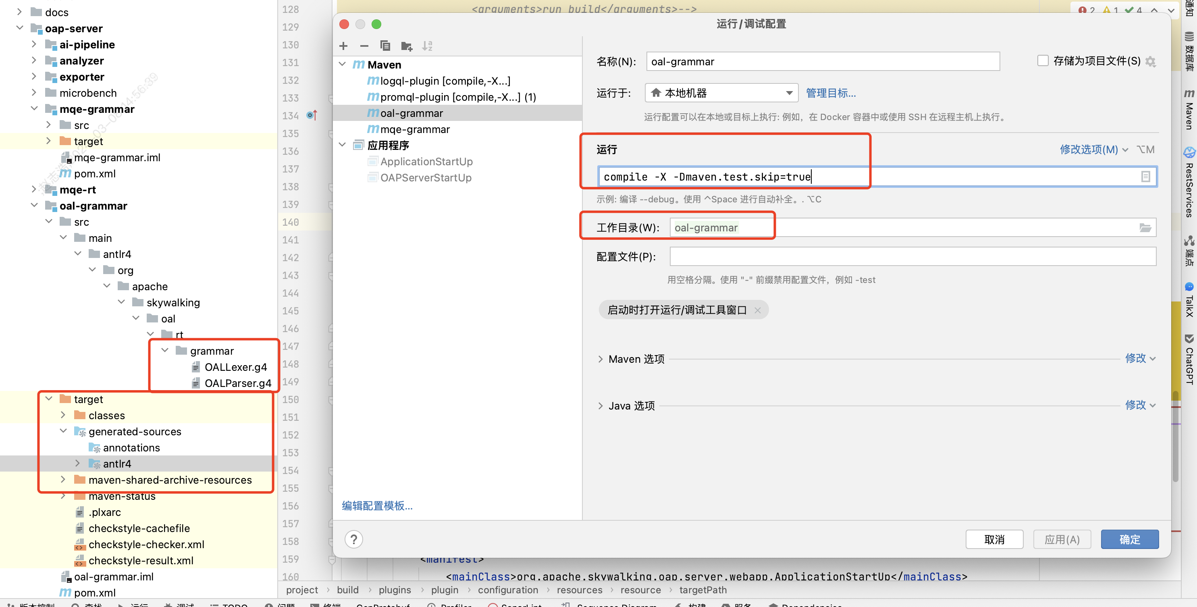Click the copy configuration icon
This screenshot has width=1197, height=607.
click(385, 46)
